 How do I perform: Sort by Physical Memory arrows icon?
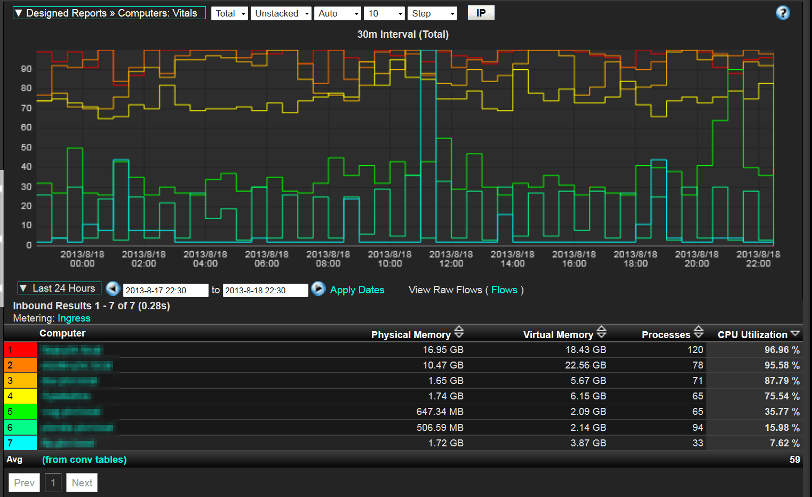click(459, 332)
